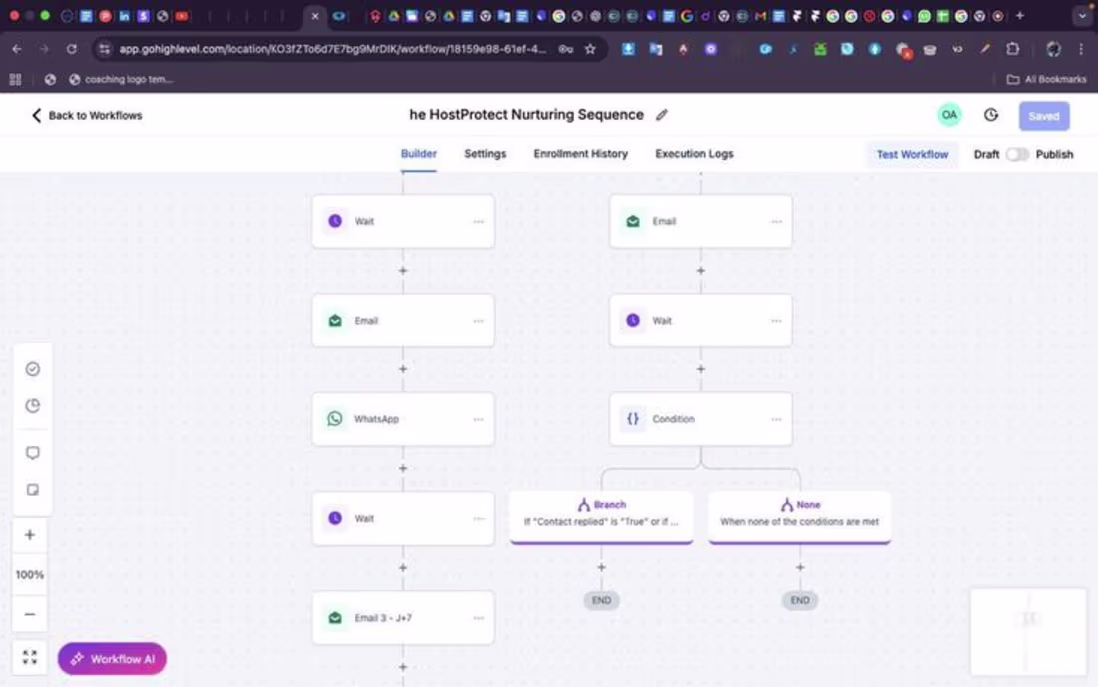Add step below Email 3 - J+7
This screenshot has width=1098, height=687.
coord(402,667)
